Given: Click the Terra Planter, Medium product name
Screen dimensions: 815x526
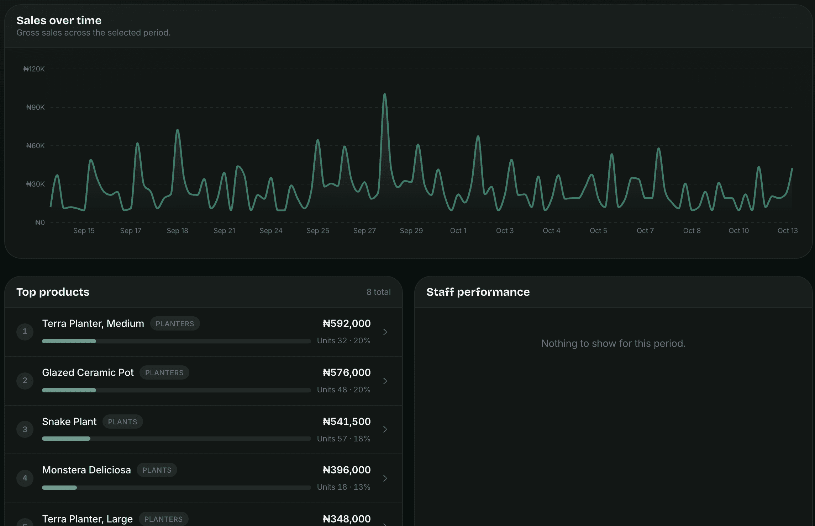Looking at the screenshot, I should click(93, 323).
